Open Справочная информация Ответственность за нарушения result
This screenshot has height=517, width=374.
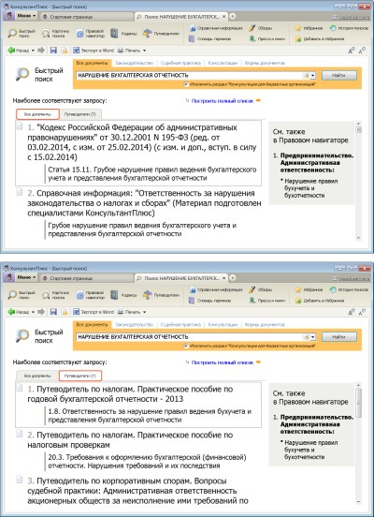[144, 203]
